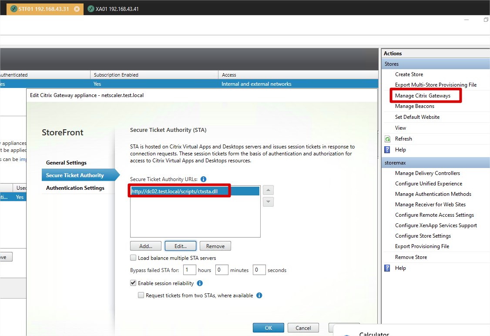The height and width of the screenshot is (336, 490).
Task: Select Secure Ticket Authority section
Action: tap(80, 175)
